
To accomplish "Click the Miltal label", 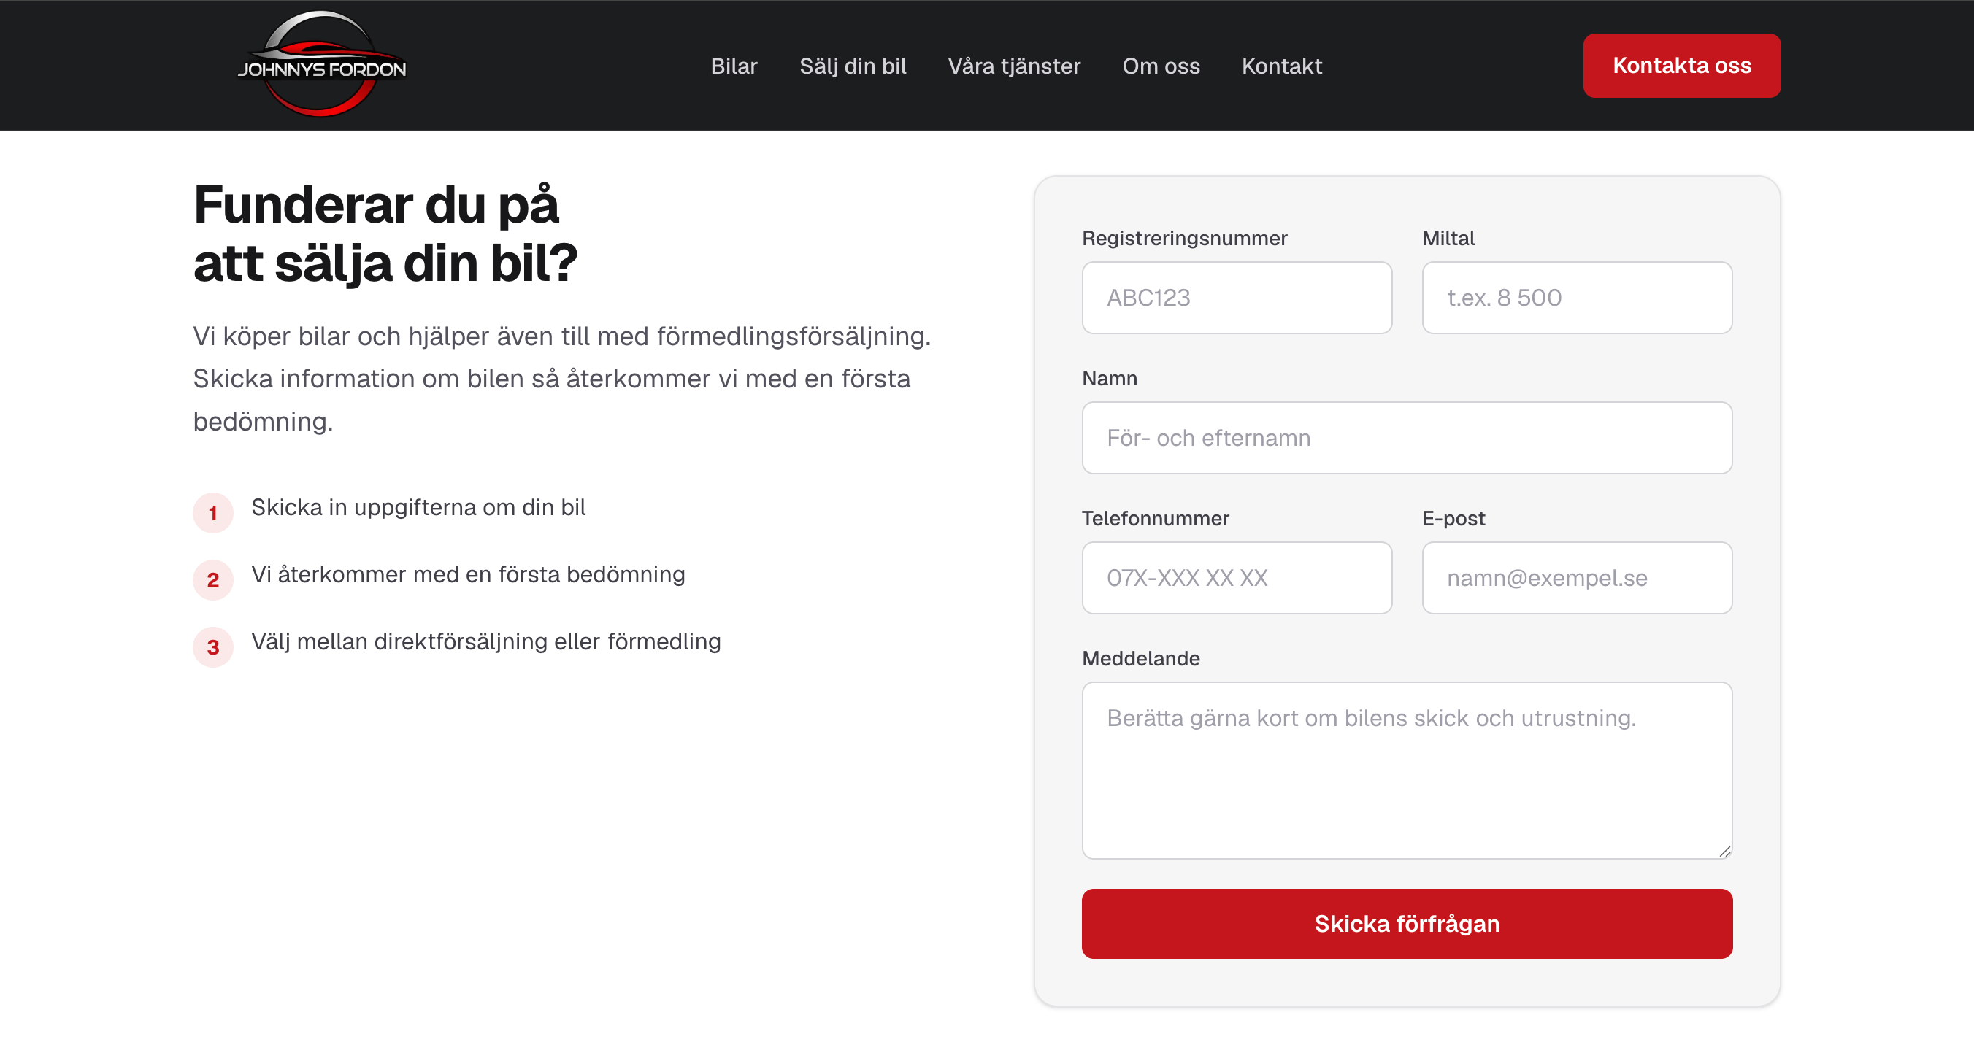I will pyautogui.click(x=1448, y=238).
